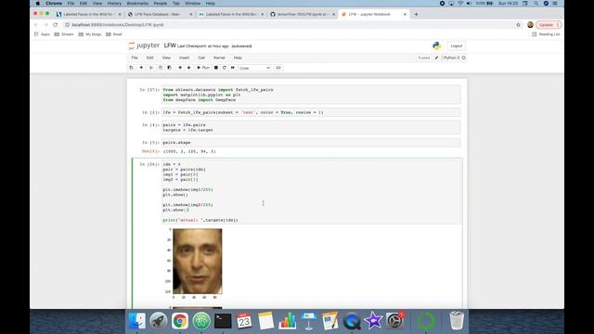Open the Bookmarks menu in menu bar
Image resolution: width=594 pixels, height=334 pixels.
coord(137,4)
